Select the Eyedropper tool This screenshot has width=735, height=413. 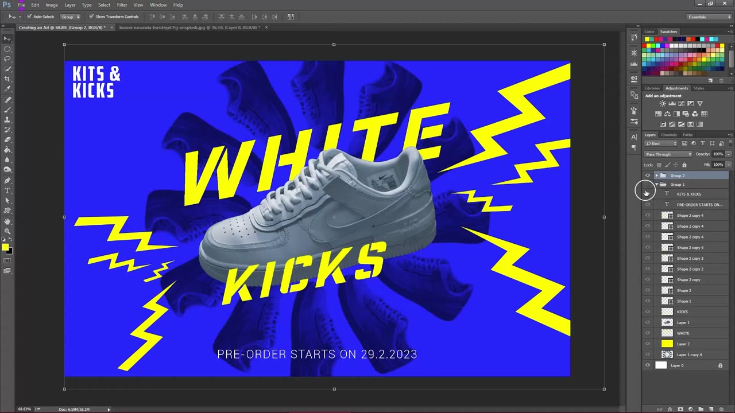point(7,89)
